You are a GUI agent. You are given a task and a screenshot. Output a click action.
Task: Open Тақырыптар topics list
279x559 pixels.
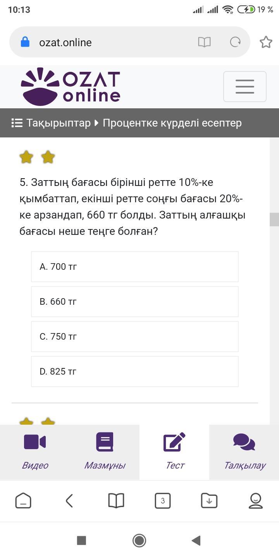51,123
